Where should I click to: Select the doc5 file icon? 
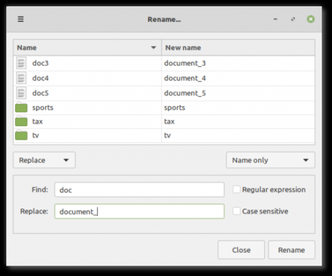pos(21,93)
